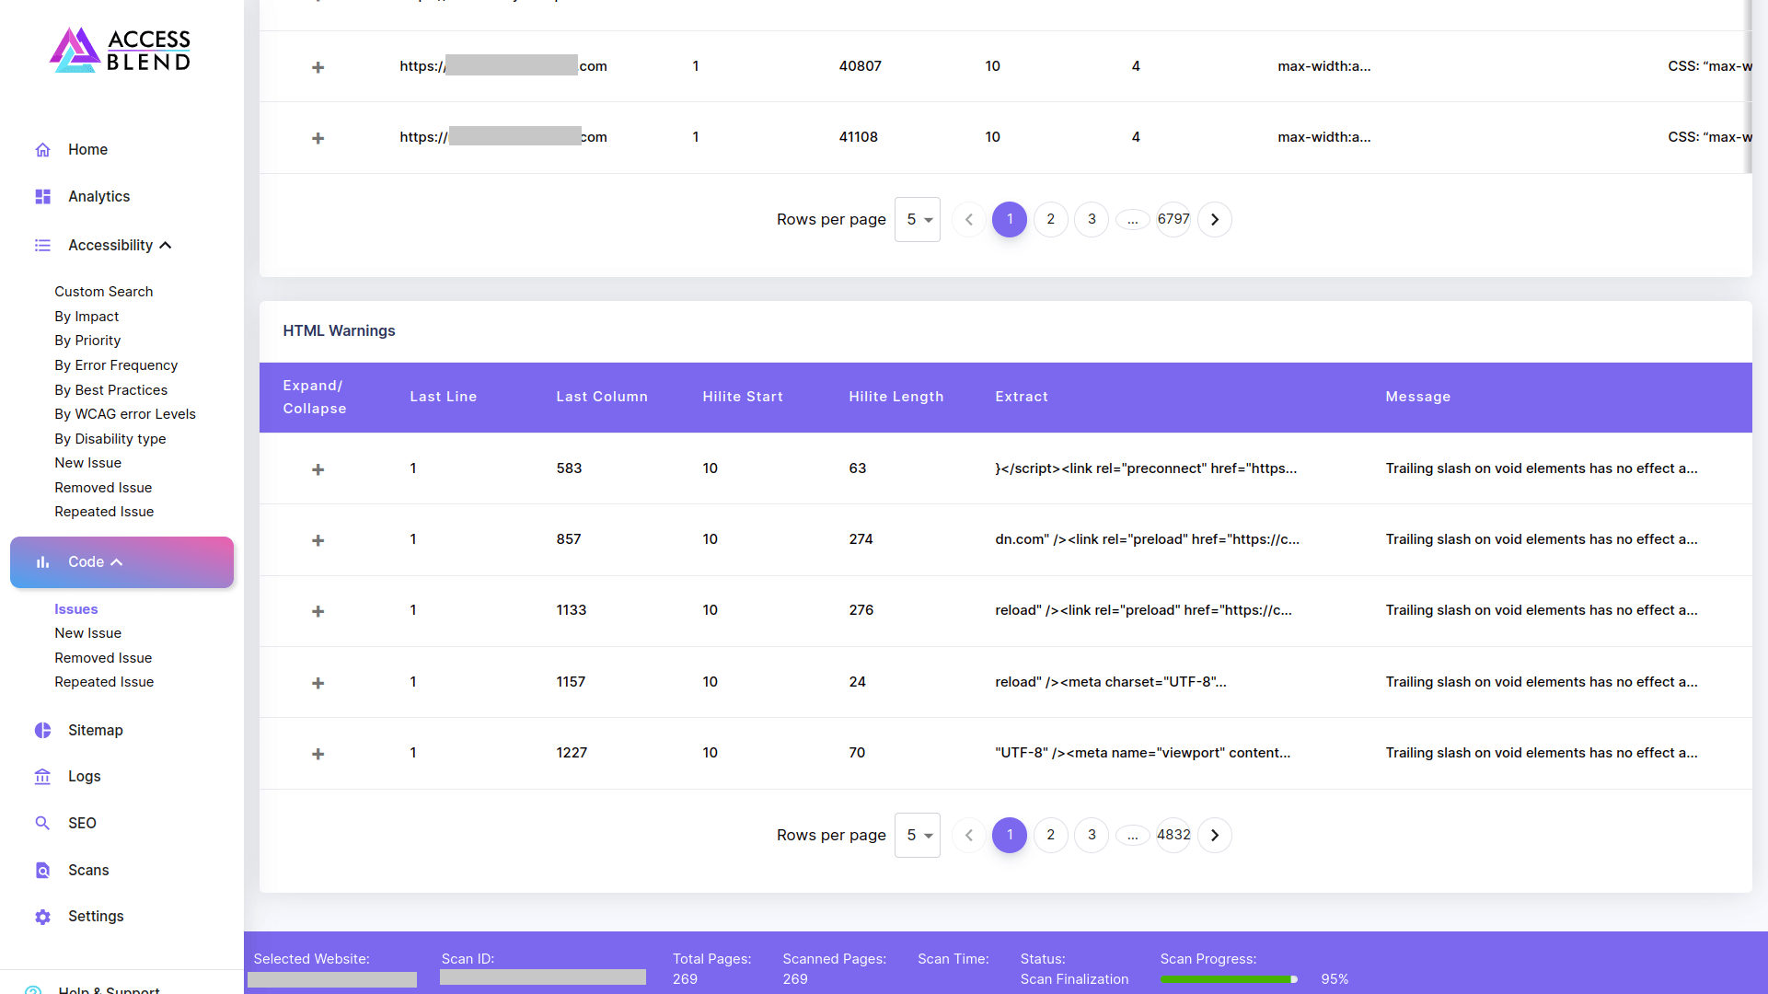1768x994 pixels.
Task: Click the Sitemap pie icon
Action: click(42, 731)
